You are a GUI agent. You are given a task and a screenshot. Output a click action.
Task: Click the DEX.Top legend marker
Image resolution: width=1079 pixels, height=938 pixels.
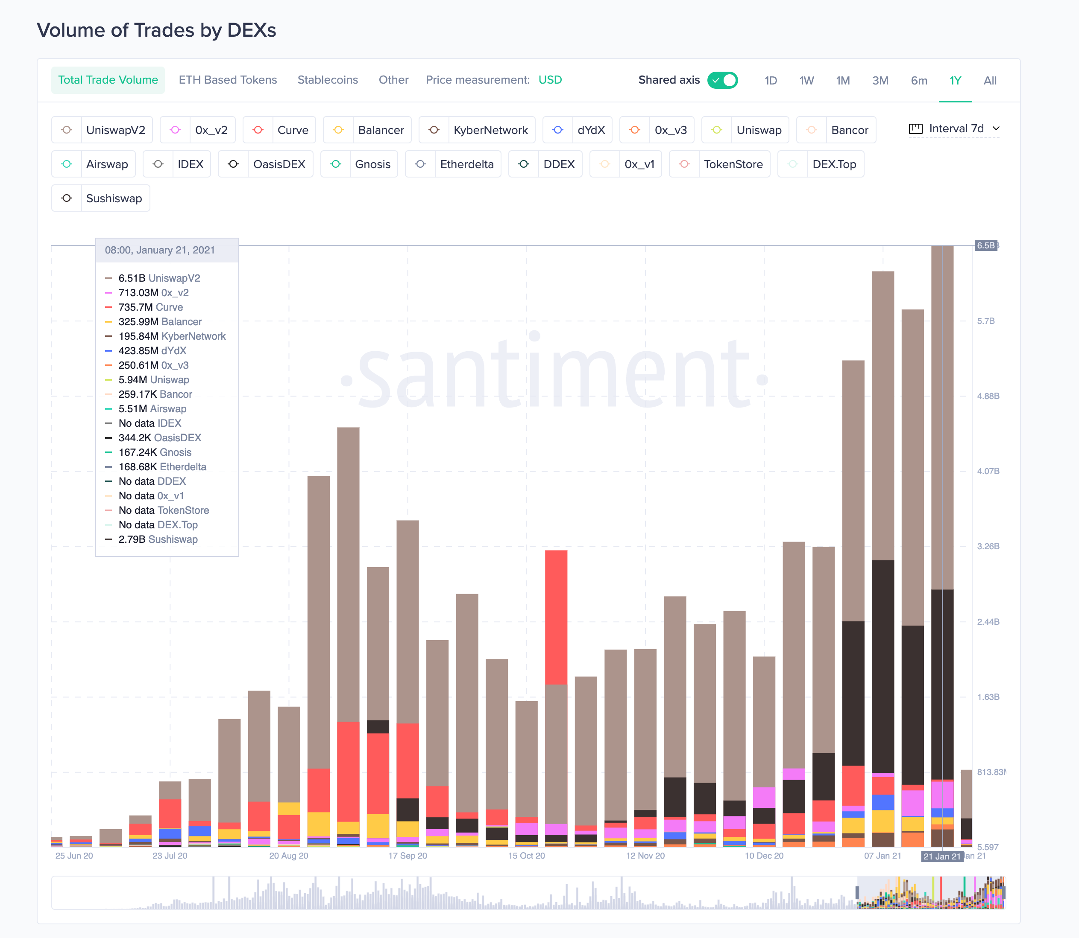[x=793, y=164]
